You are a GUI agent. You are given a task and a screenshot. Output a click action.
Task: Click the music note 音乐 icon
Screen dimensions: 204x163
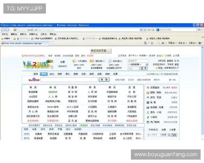148,112
